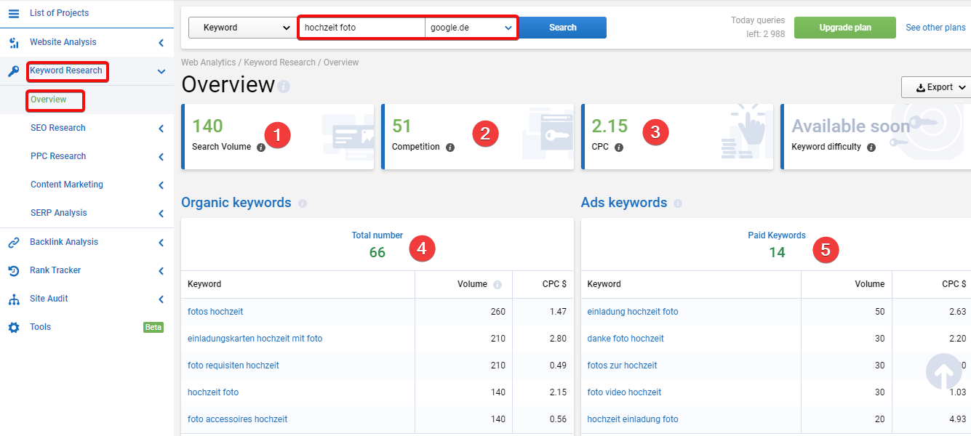This screenshot has height=436, width=971.
Task: Select the Overview menu item
Action: [x=49, y=100]
